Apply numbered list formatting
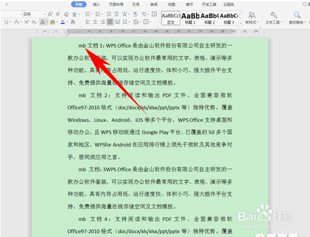310x237 pixels. point(98,14)
